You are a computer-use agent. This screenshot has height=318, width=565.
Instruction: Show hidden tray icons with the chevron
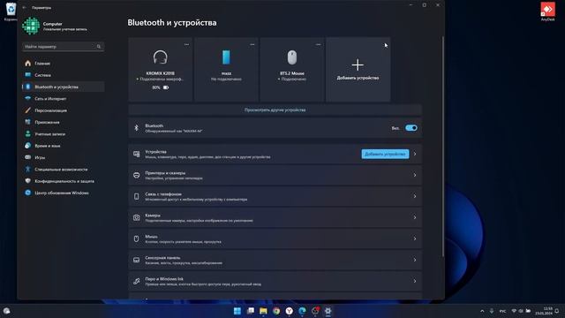pyautogui.click(x=482, y=311)
